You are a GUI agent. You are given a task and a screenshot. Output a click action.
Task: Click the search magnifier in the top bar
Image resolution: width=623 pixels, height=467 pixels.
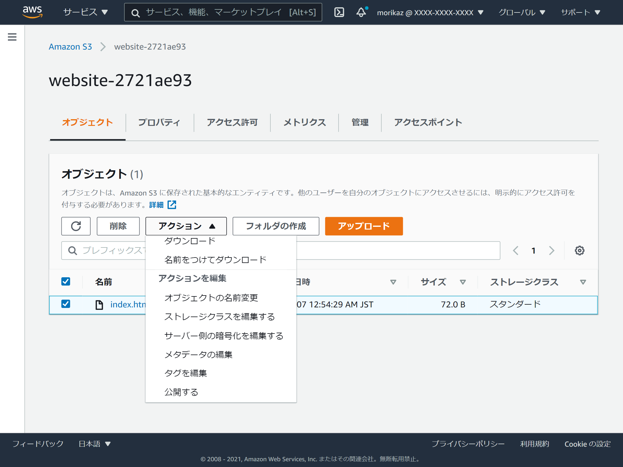point(135,12)
